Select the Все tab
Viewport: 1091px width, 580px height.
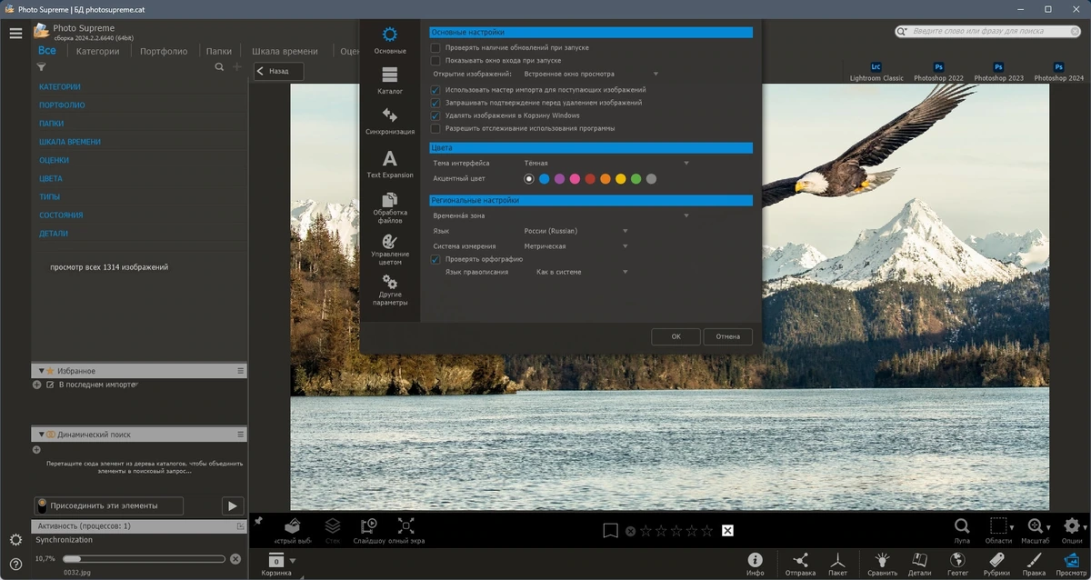(x=47, y=51)
